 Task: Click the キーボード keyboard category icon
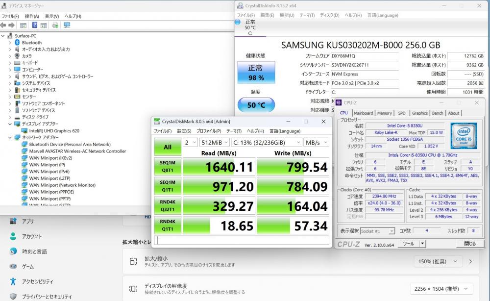pyautogui.click(x=17, y=63)
